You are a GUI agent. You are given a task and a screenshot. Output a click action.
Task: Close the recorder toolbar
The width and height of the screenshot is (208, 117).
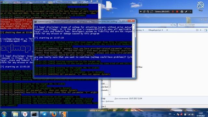(190, 12)
